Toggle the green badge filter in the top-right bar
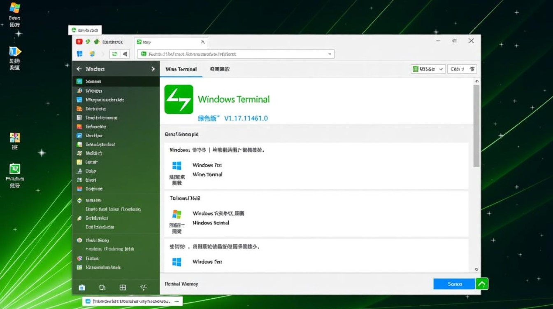 click(x=415, y=69)
